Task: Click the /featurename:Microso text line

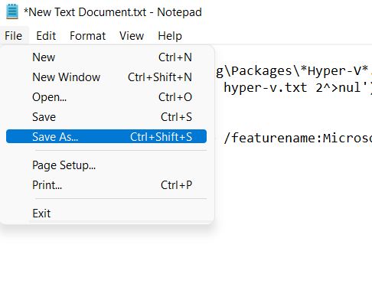Action: [x=298, y=138]
